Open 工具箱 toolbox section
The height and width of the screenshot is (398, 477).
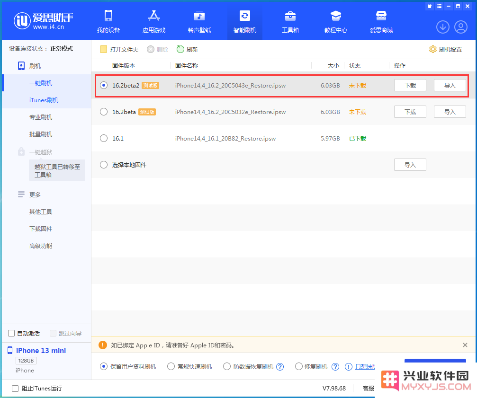(x=290, y=21)
